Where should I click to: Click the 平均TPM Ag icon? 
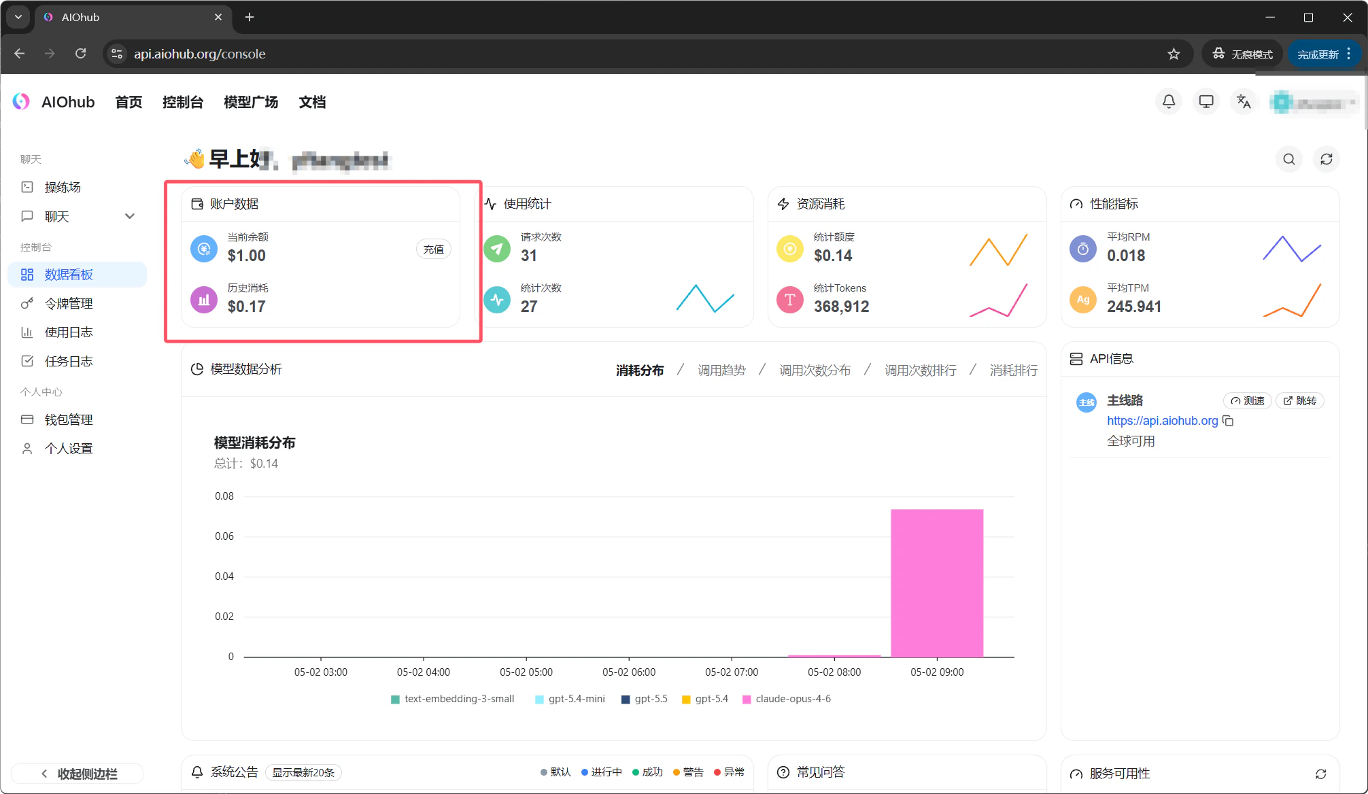tap(1083, 300)
